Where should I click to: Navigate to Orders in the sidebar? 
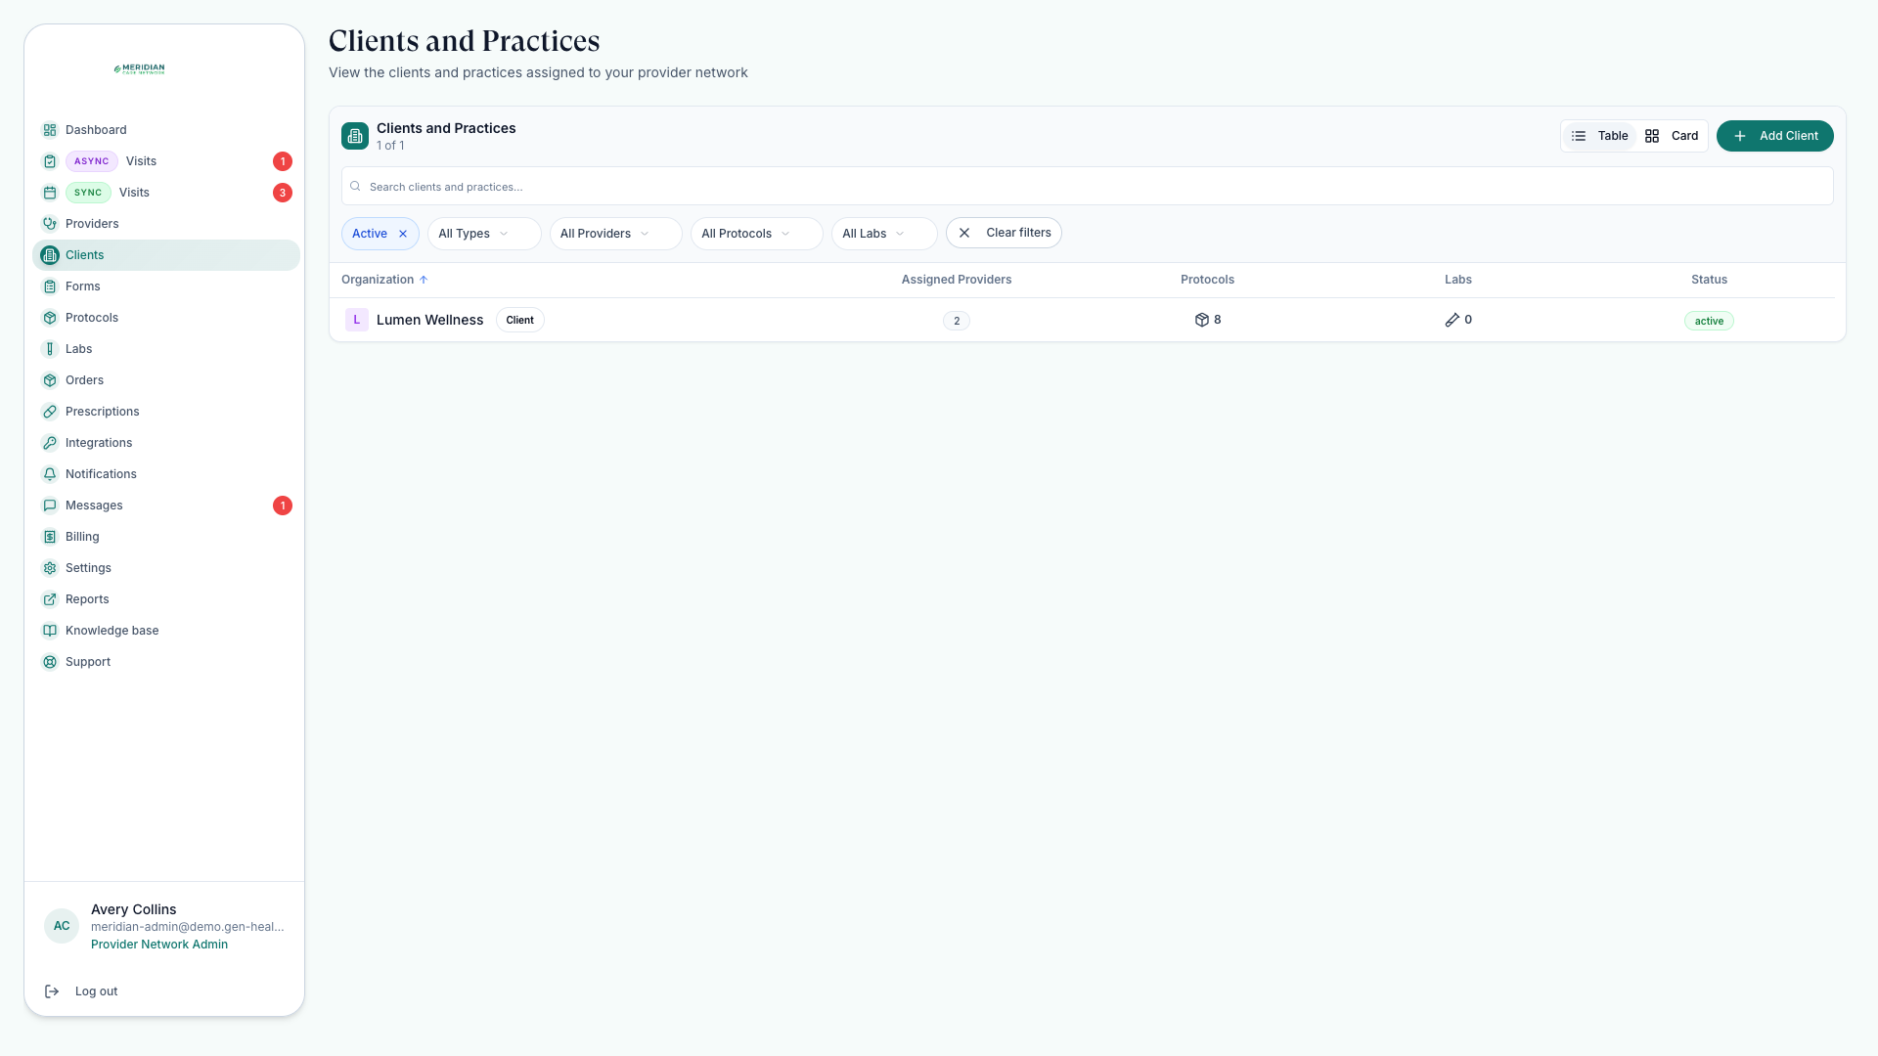(x=166, y=380)
